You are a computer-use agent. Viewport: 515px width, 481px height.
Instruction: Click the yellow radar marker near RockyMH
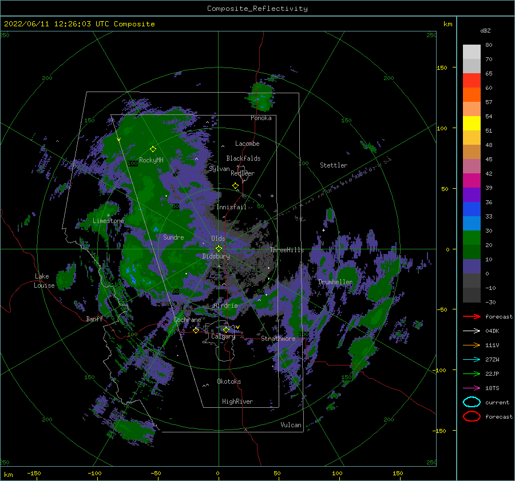click(x=153, y=149)
